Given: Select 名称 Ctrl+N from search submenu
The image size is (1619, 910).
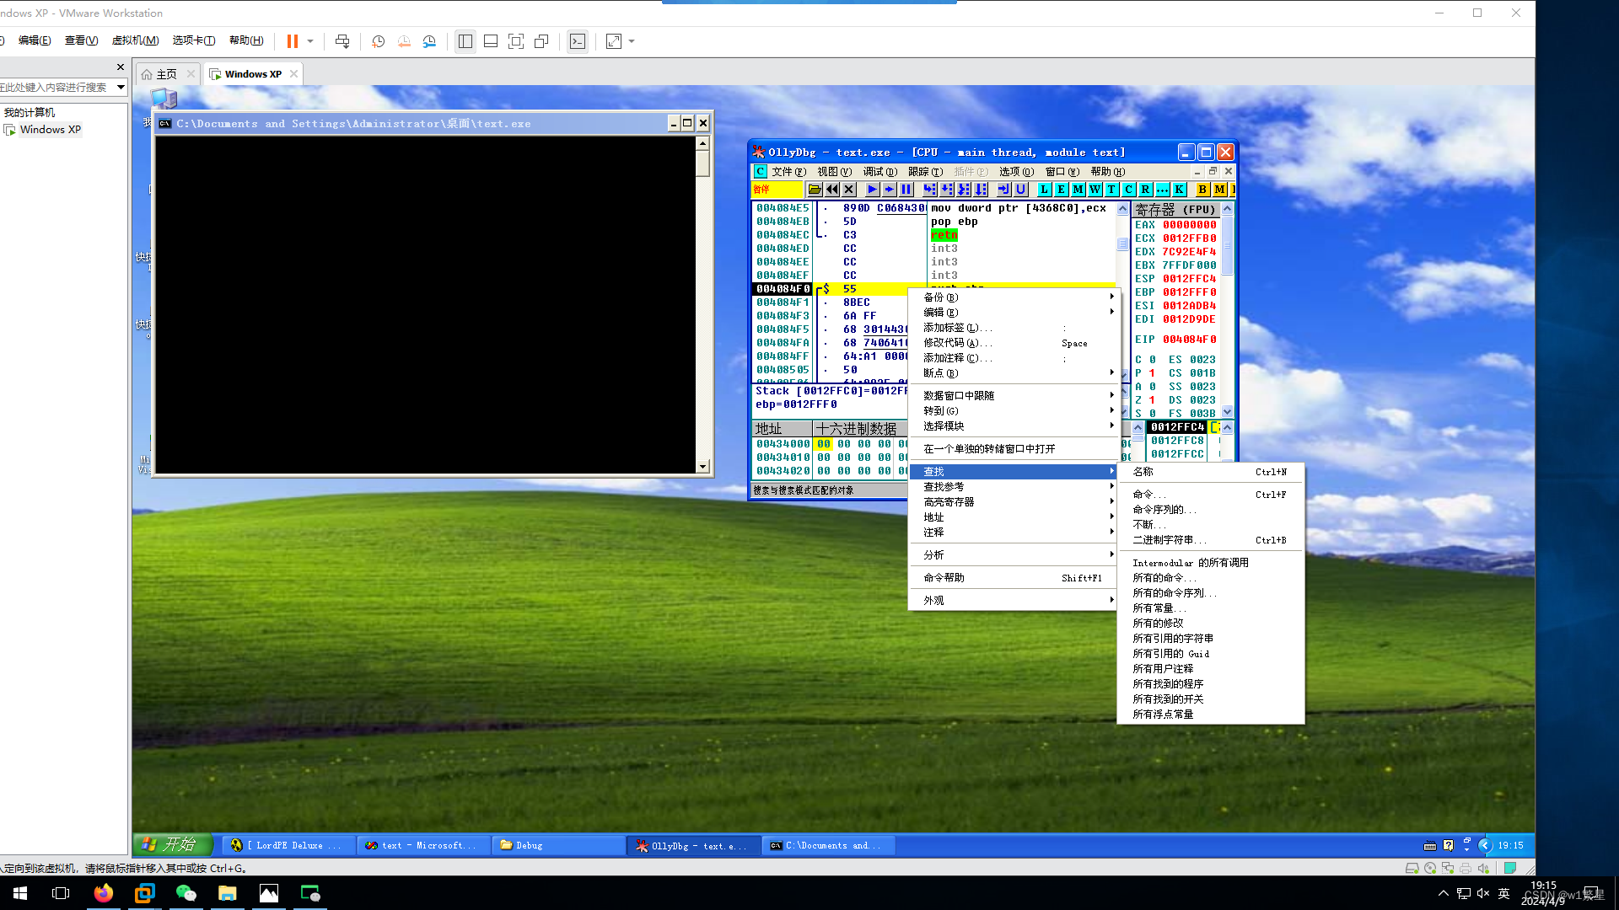Looking at the screenshot, I should pyautogui.click(x=1210, y=472).
